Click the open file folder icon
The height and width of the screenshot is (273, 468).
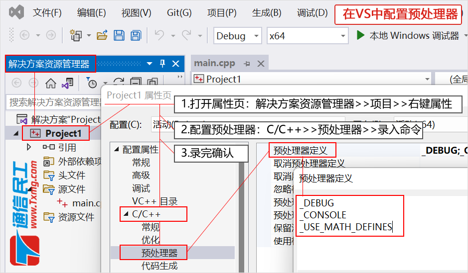click(102, 35)
